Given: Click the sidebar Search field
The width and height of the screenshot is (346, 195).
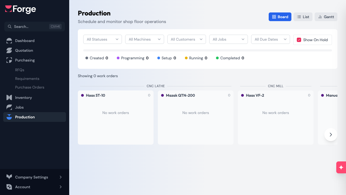Looking at the screenshot, I should [x=30, y=27].
